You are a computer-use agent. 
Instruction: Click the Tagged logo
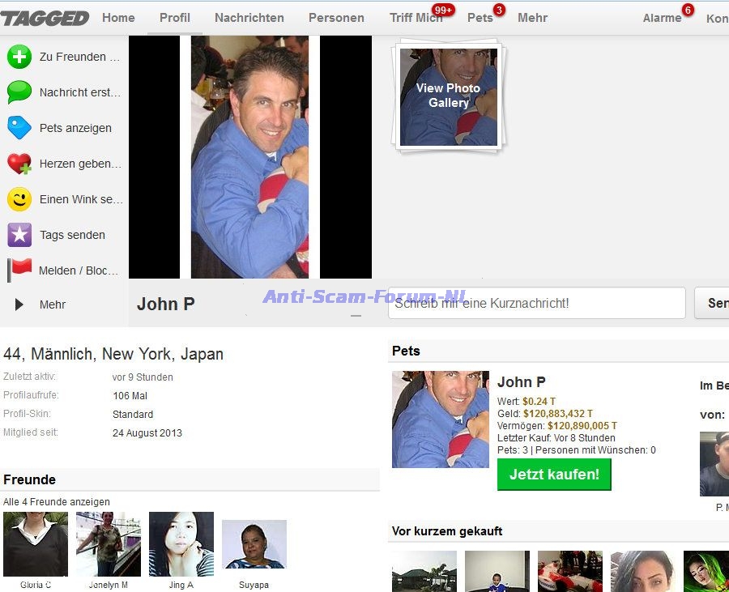(x=45, y=18)
